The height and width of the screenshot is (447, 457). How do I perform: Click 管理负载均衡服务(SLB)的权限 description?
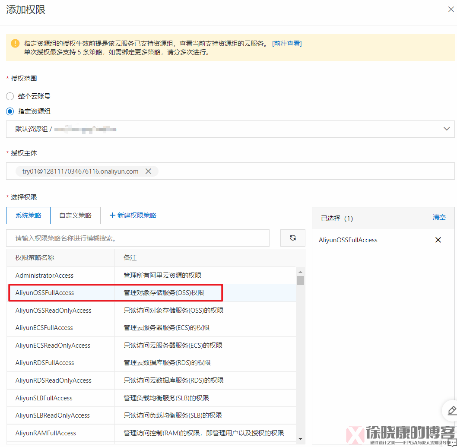click(166, 398)
